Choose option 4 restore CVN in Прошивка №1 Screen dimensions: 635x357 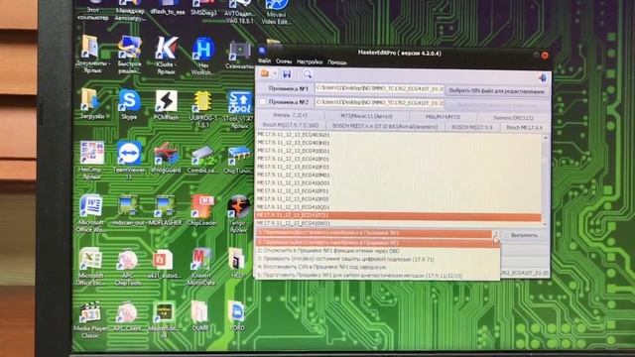pos(377,268)
